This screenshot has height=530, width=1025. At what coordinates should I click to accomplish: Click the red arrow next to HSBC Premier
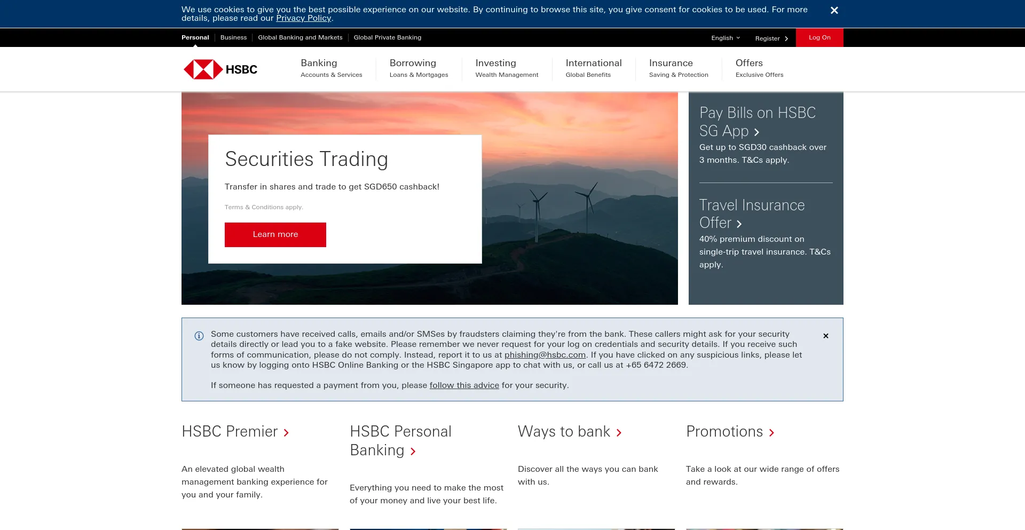click(x=286, y=433)
